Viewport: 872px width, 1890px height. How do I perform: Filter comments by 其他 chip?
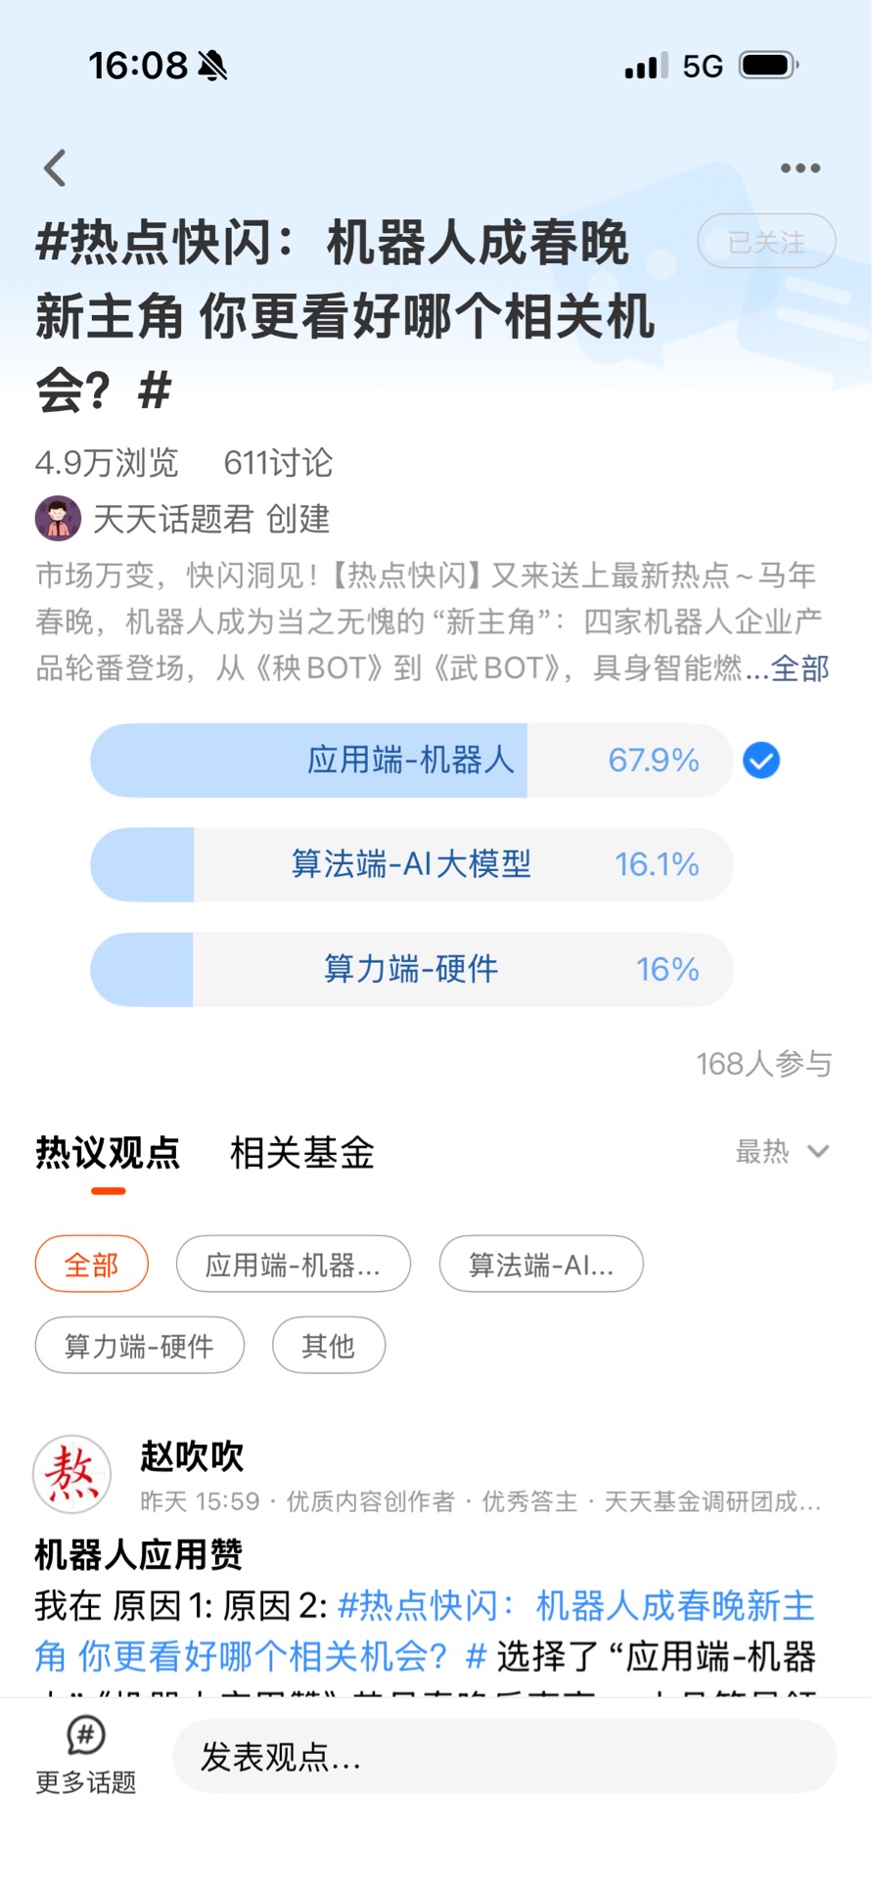coord(328,1347)
